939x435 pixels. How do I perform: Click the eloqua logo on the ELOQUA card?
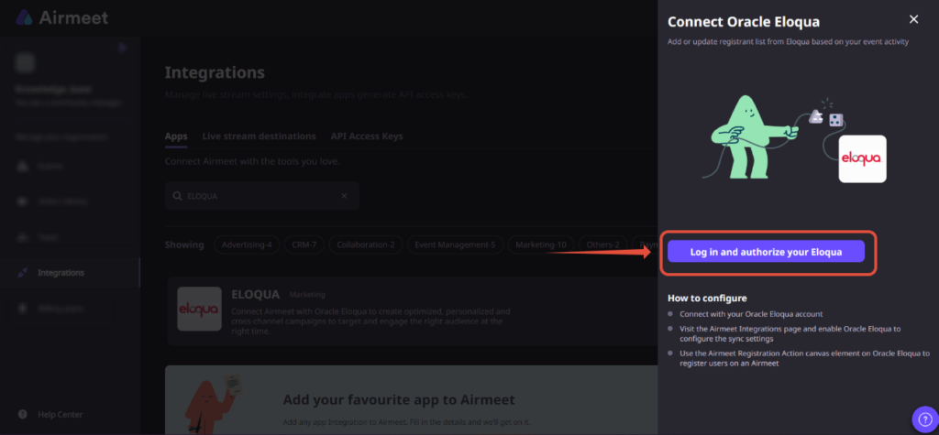click(199, 309)
